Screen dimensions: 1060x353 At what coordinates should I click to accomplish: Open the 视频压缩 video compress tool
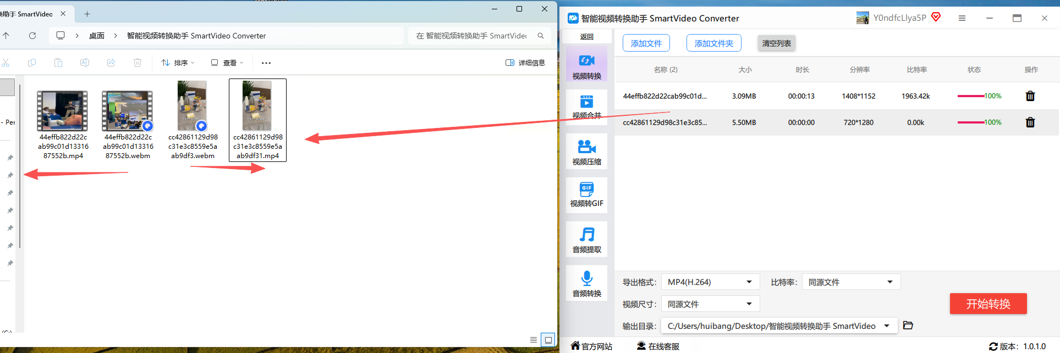586,152
